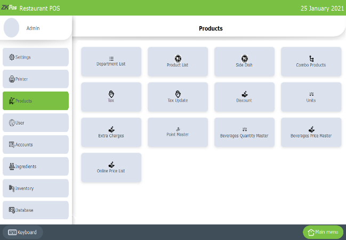
Task: Click the Online Price List icon
Action: (x=111, y=164)
